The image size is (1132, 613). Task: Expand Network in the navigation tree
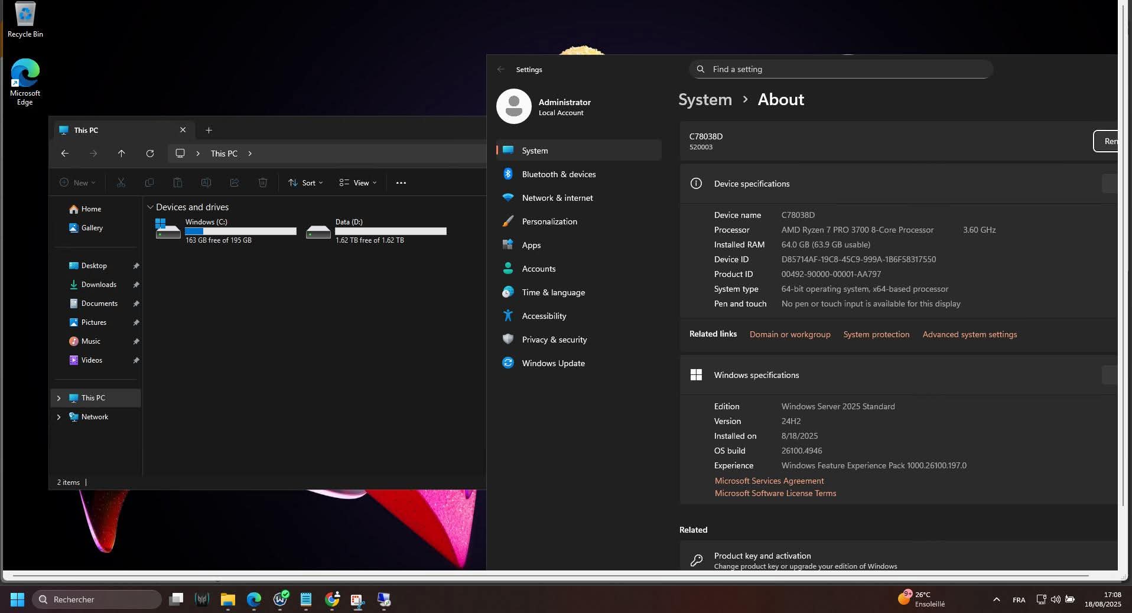click(x=58, y=417)
